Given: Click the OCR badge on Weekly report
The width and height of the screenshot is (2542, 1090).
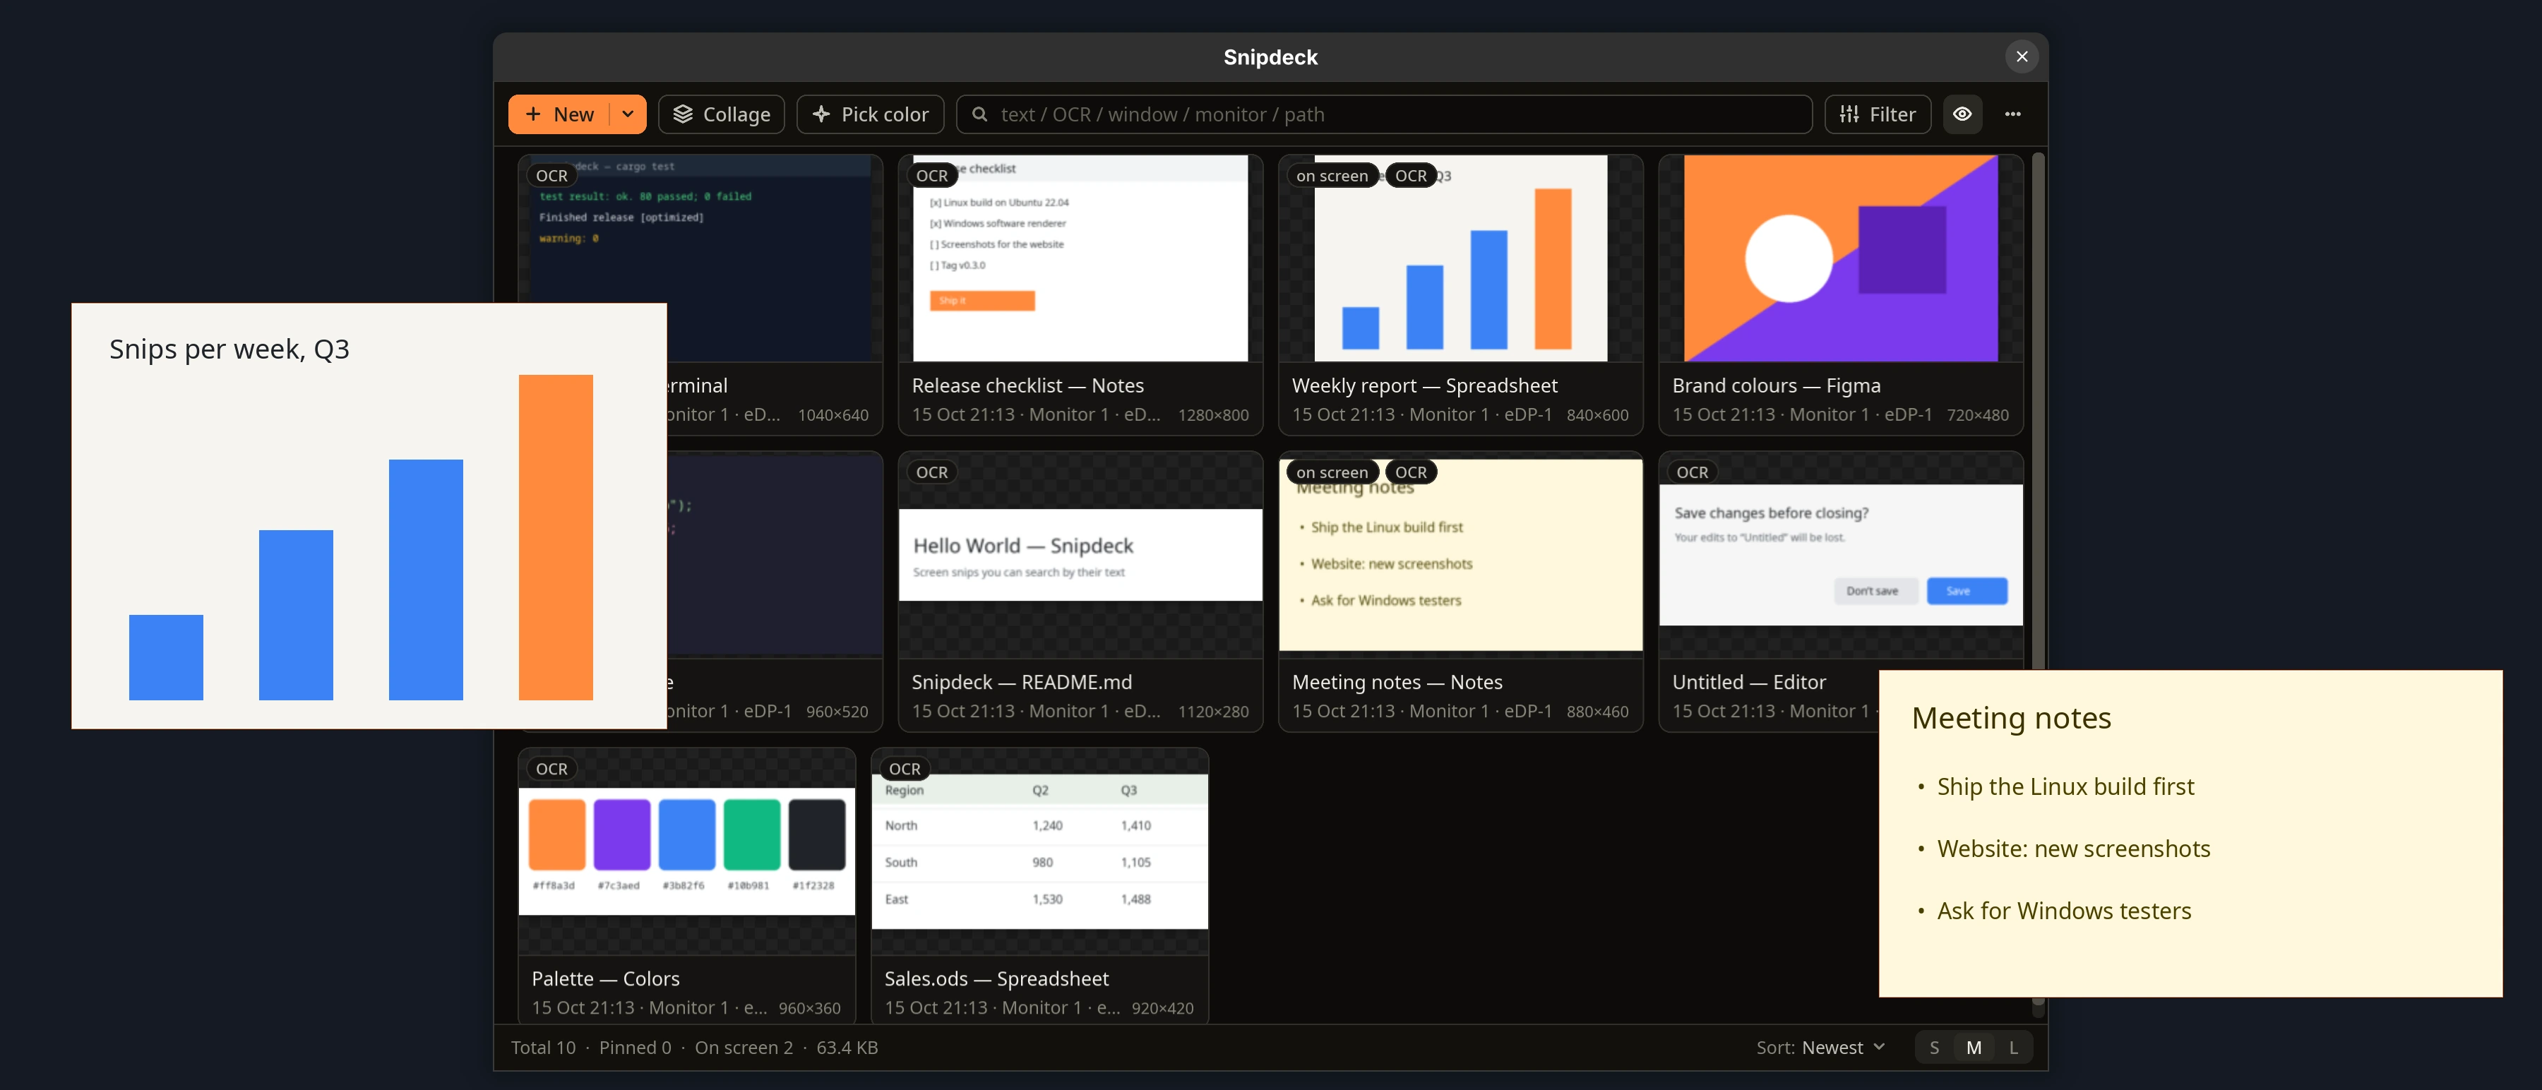Looking at the screenshot, I should [1410, 176].
